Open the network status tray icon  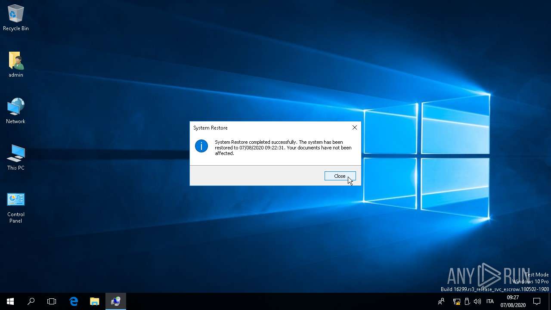click(x=457, y=301)
